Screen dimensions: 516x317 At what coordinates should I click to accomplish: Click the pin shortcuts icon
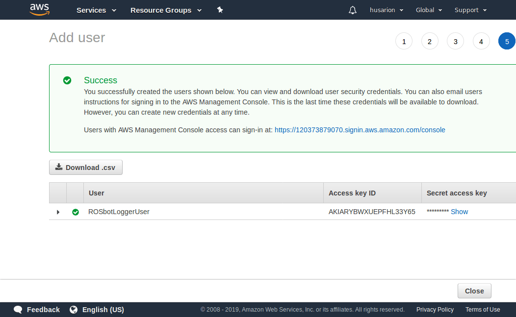coord(220,10)
